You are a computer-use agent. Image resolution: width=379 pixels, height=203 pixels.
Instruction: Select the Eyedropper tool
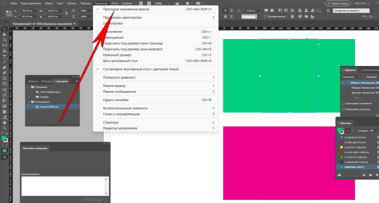point(4,117)
